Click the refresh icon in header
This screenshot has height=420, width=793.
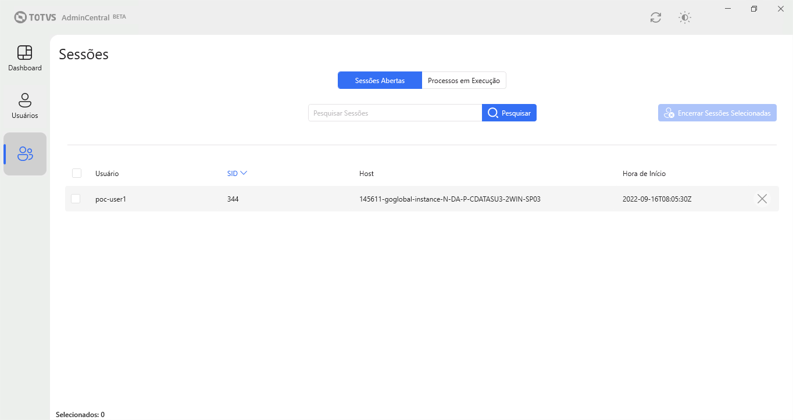(656, 17)
